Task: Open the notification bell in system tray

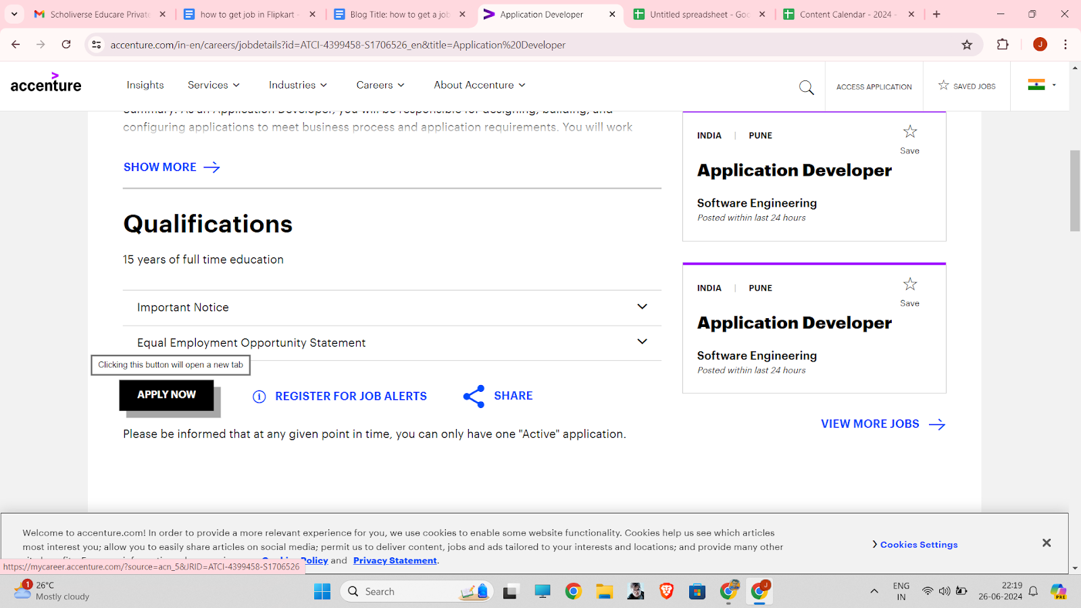Action: (x=1033, y=592)
